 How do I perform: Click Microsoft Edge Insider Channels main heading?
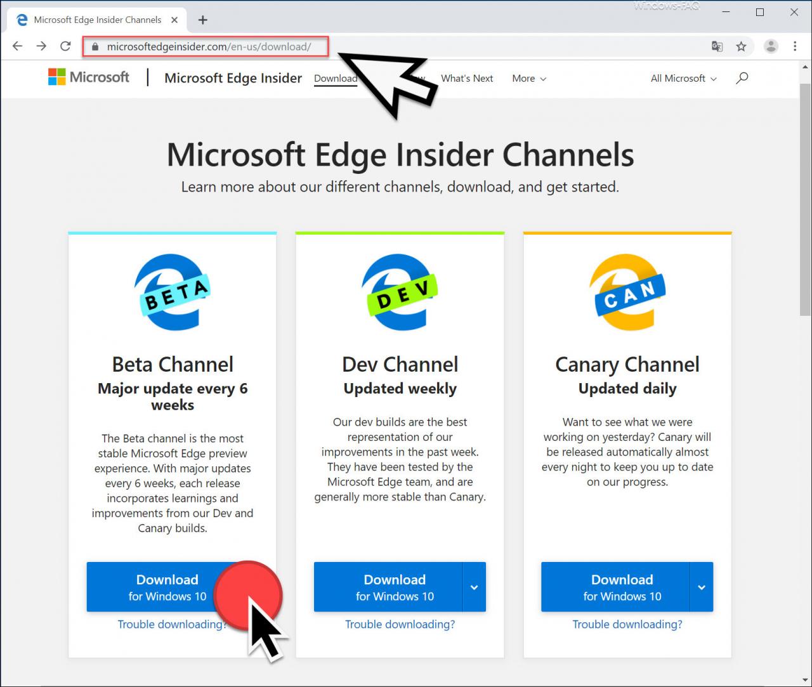click(400, 155)
